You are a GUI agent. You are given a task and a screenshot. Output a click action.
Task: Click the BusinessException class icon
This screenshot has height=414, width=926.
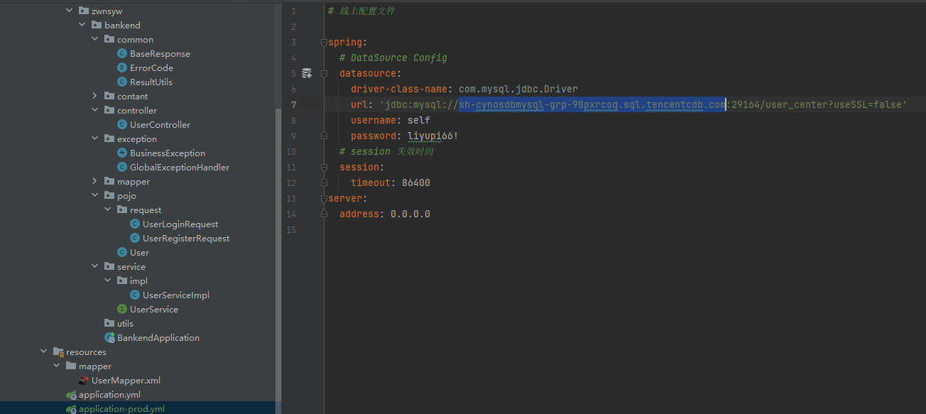122,153
